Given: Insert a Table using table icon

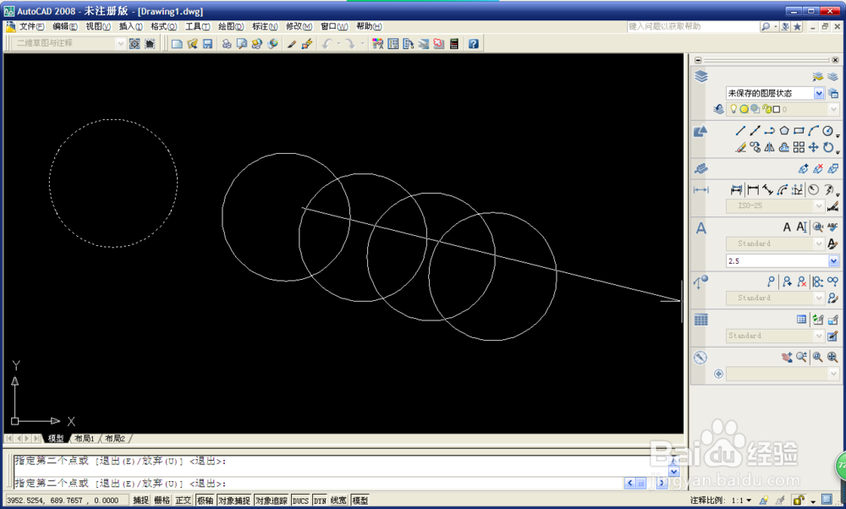Looking at the screenshot, I should pyautogui.click(x=801, y=320).
